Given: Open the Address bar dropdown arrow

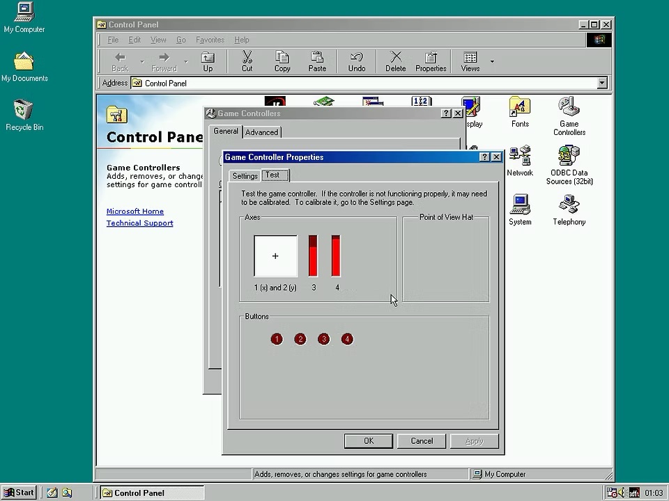Looking at the screenshot, I should pos(602,83).
